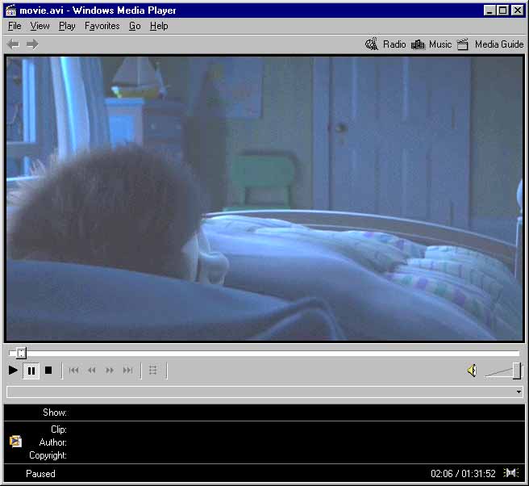Open the File menu
The height and width of the screenshot is (486, 529).
click(15, 26)
